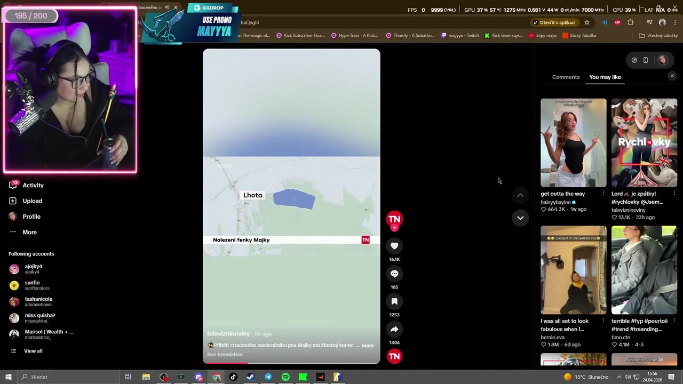Switch to the Comments tab
Image resolution: width=683 pixels, height=384 pixels.
[566, 77]
